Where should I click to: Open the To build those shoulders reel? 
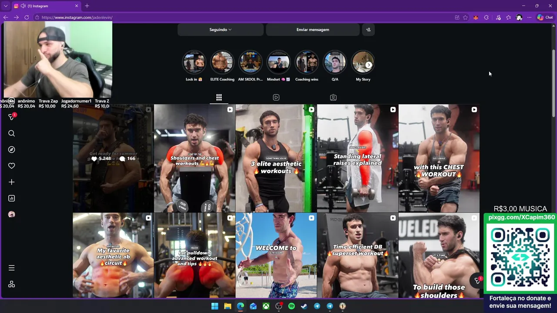(x=439, y=256)
